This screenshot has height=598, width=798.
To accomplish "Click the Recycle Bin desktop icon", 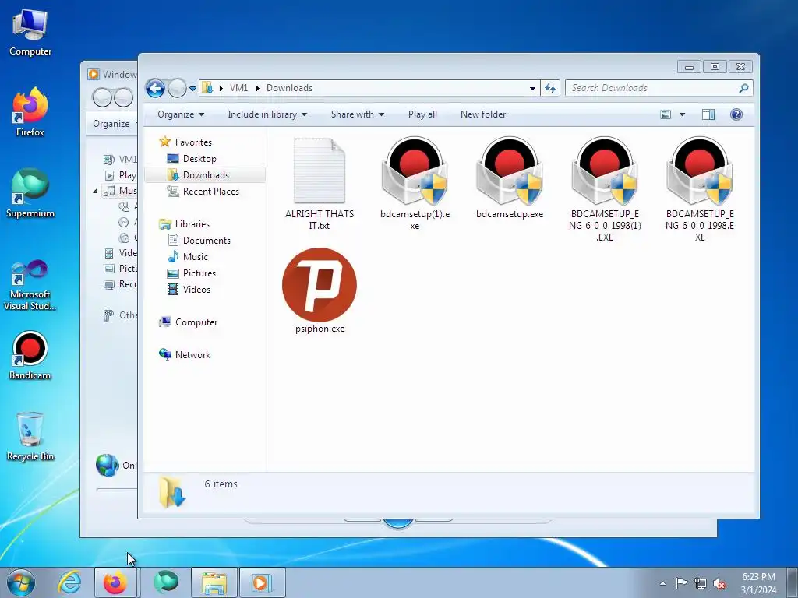I will [x=30, y=436].
